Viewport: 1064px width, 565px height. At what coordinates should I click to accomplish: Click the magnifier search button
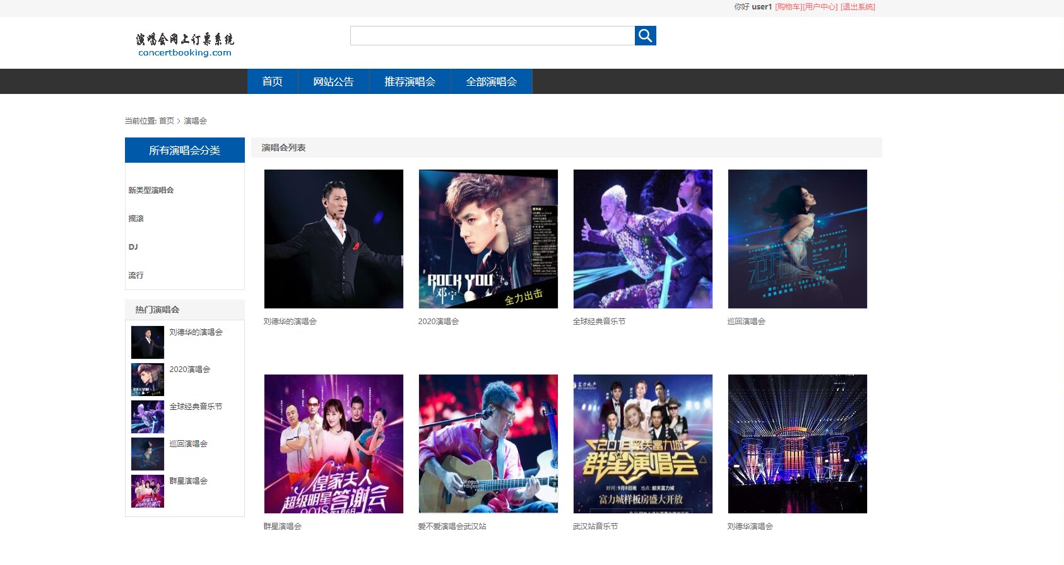pos(645,36)
